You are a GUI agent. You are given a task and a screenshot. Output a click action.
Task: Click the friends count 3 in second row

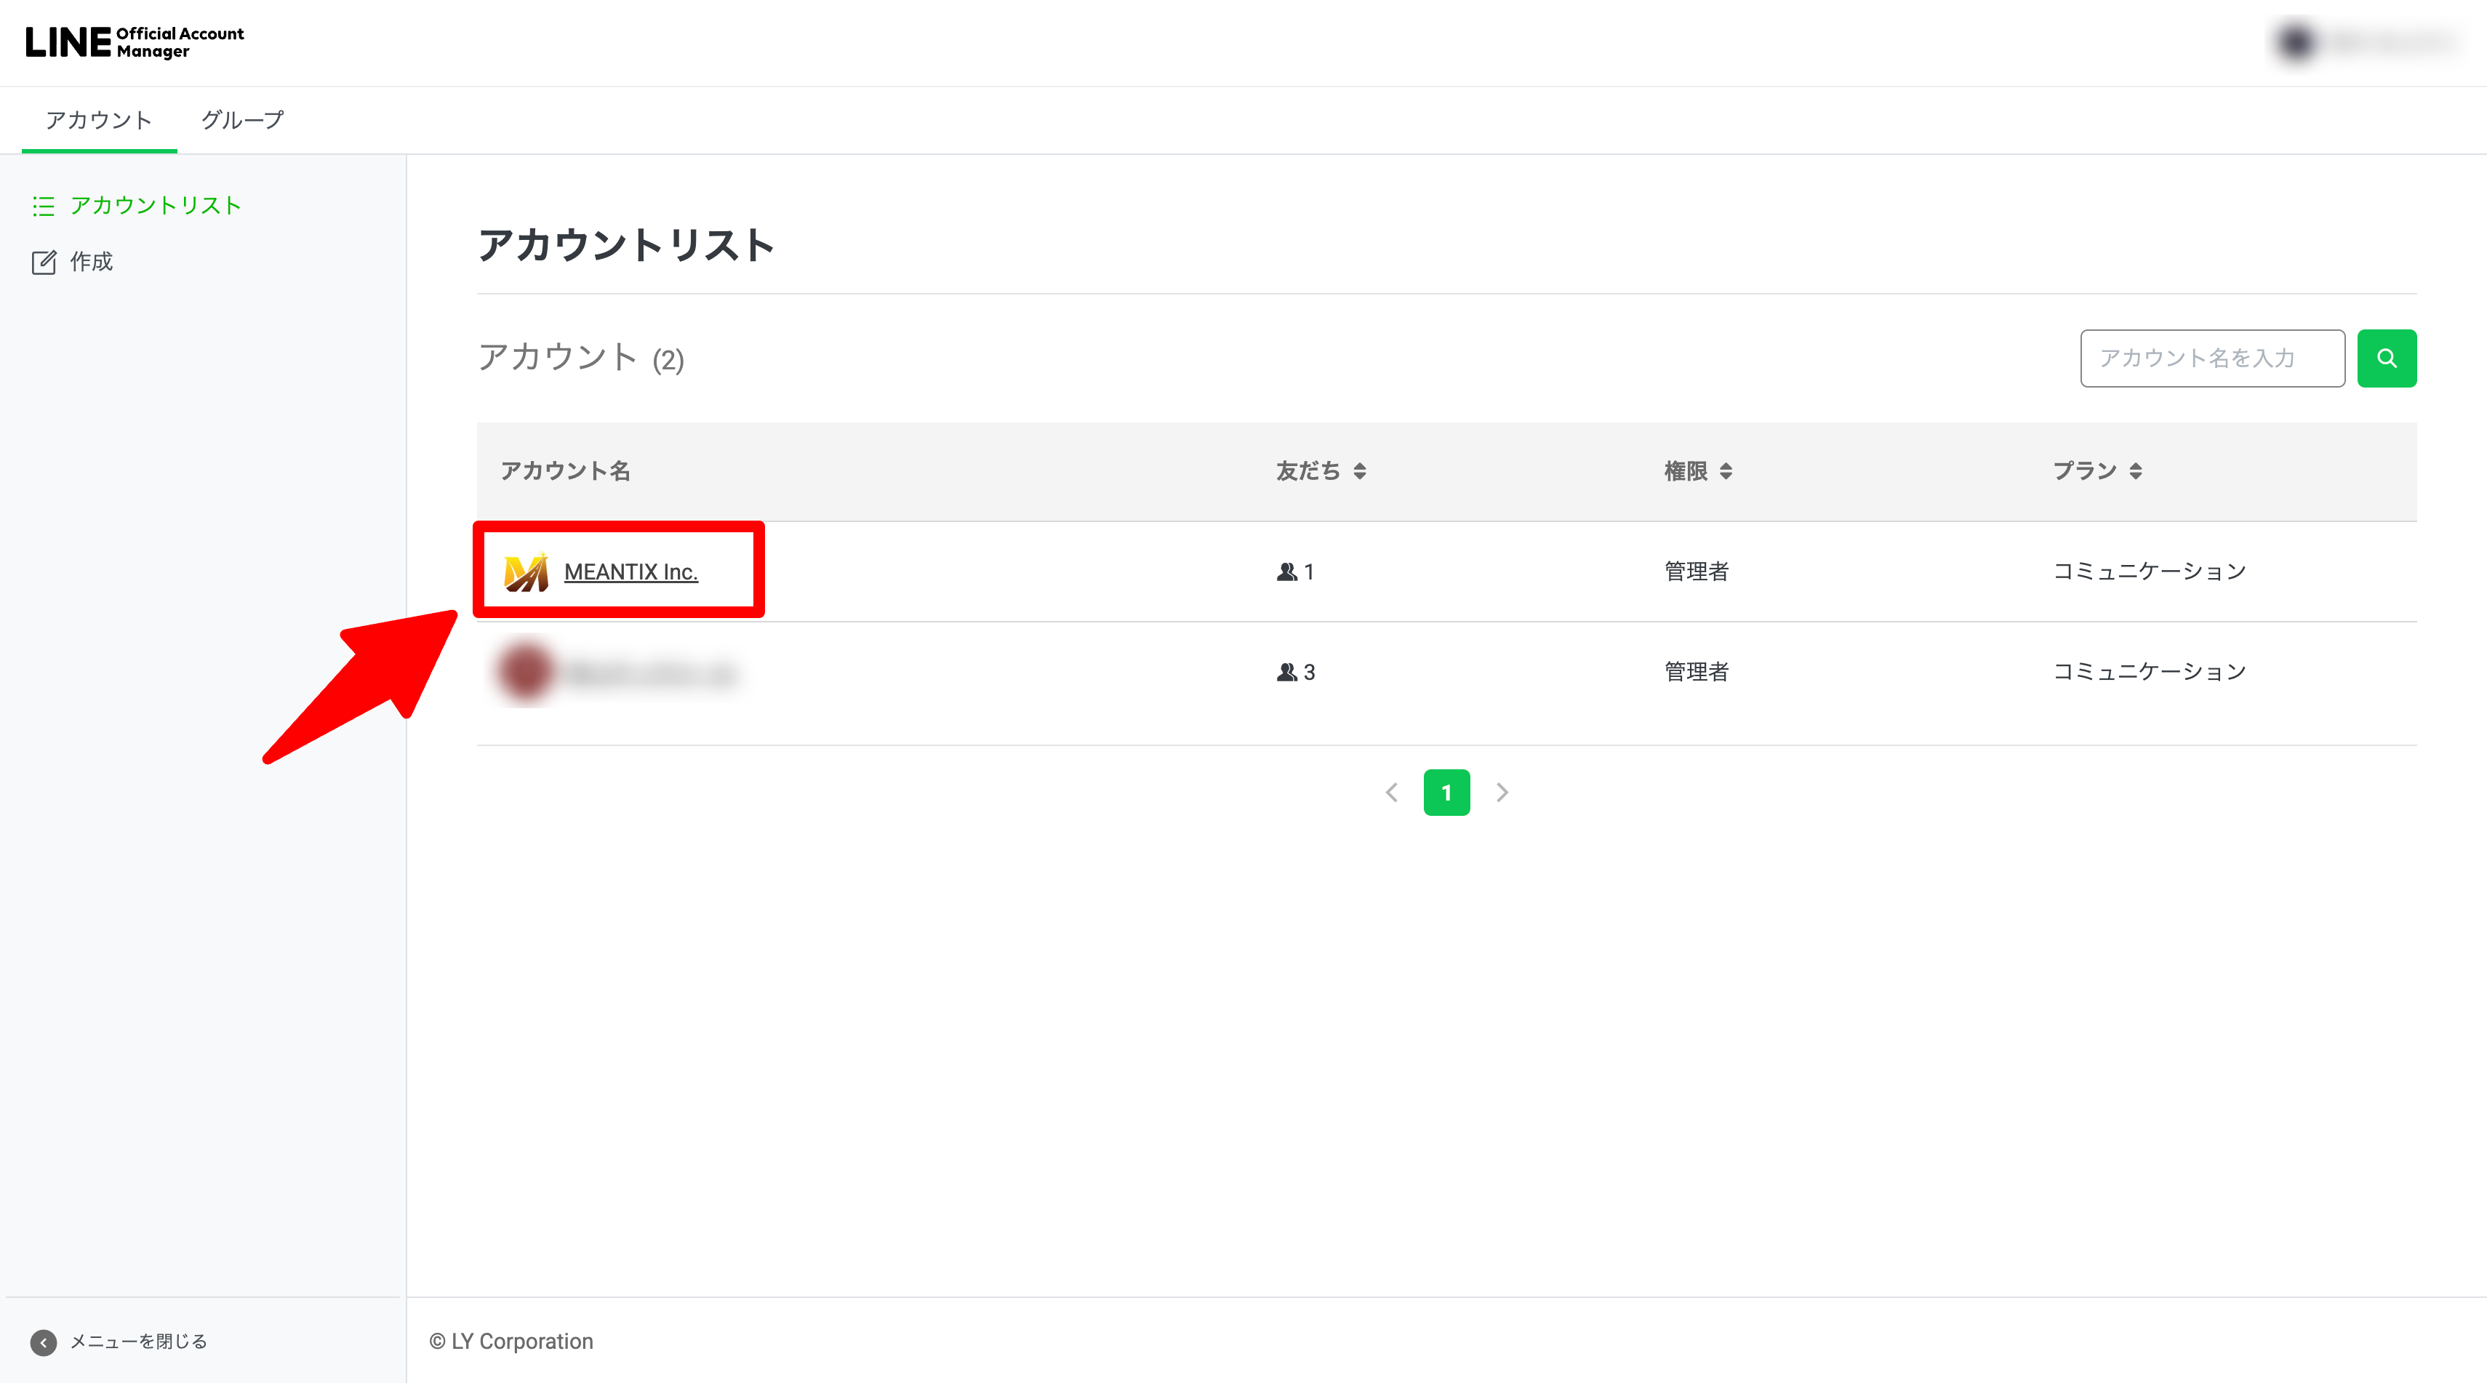(1296, 672)
